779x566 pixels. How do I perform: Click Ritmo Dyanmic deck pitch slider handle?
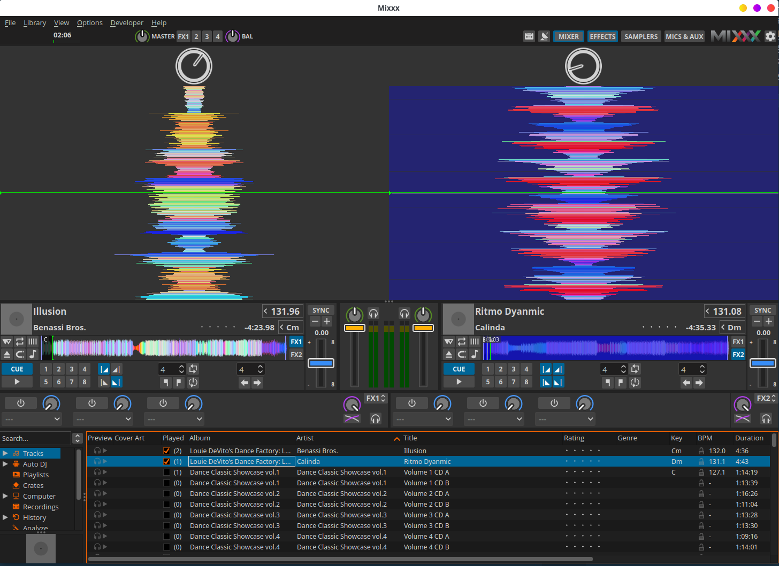[x=763, y=363]
